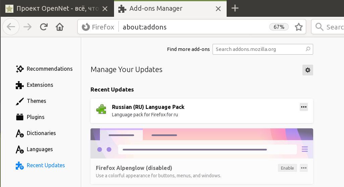Click the Search addons.mozilla.org field
This screenshot has height=187, width=344.
[260, 49]
